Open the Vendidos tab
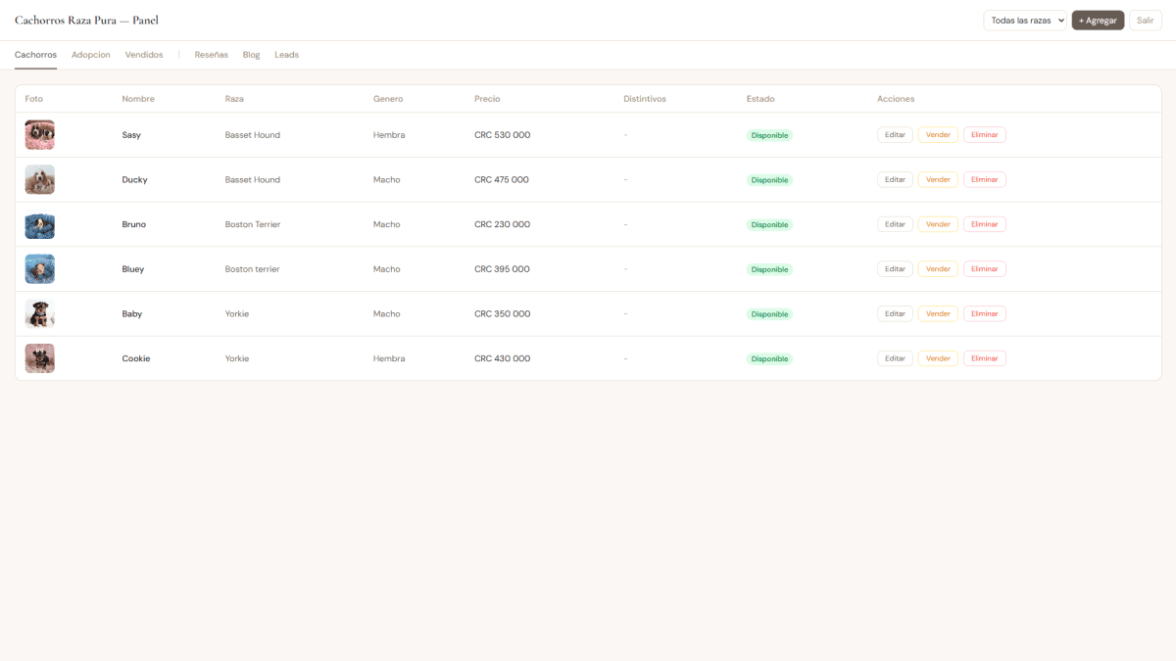 tap(144, 55)
